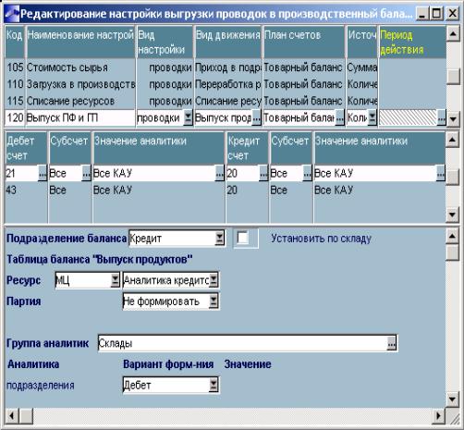Click the подразделения analytic label
This screenshot has width=464, height=430.
click(41, 386)
